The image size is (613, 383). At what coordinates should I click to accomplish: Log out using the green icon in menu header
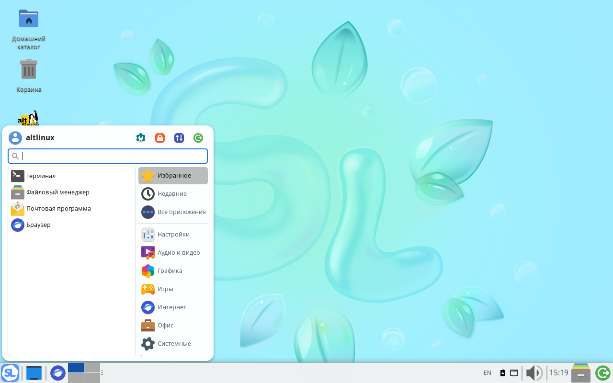(198, 137)
